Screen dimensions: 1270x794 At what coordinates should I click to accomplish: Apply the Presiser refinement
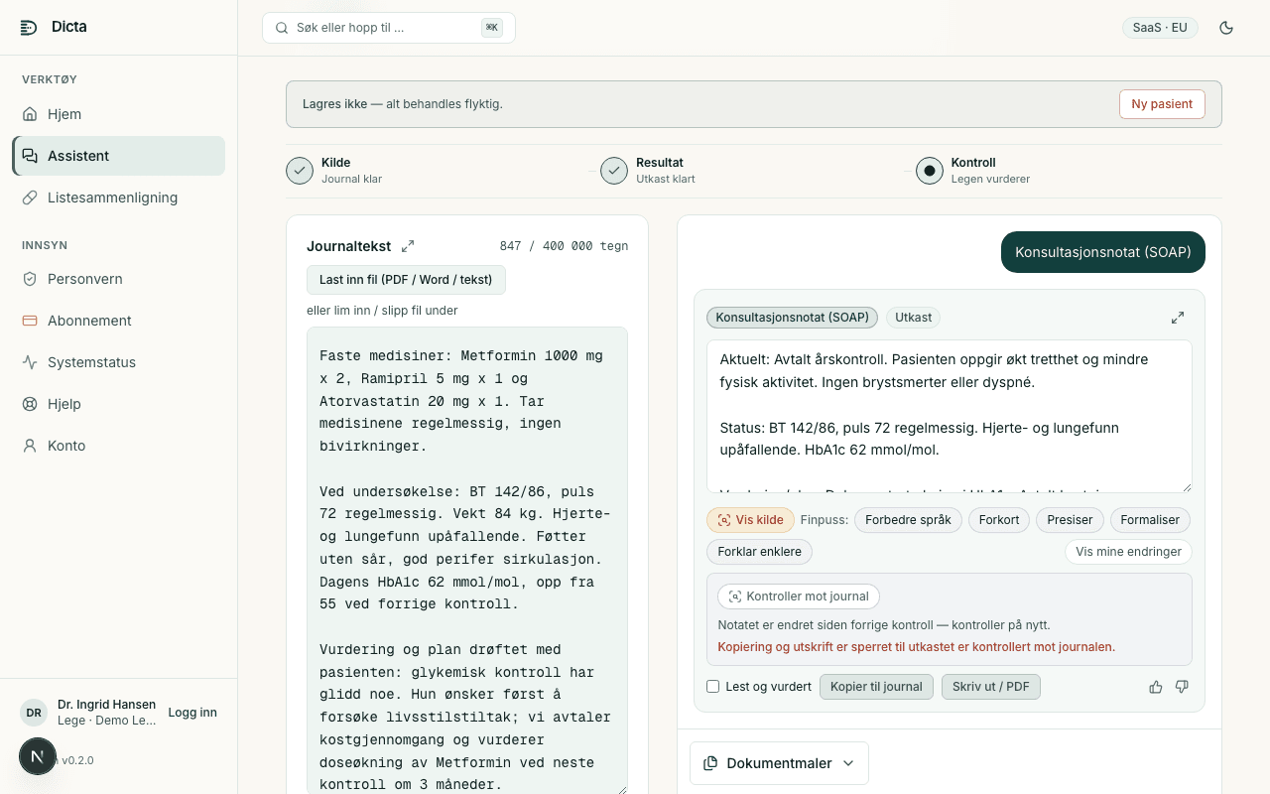(1070, 520)
